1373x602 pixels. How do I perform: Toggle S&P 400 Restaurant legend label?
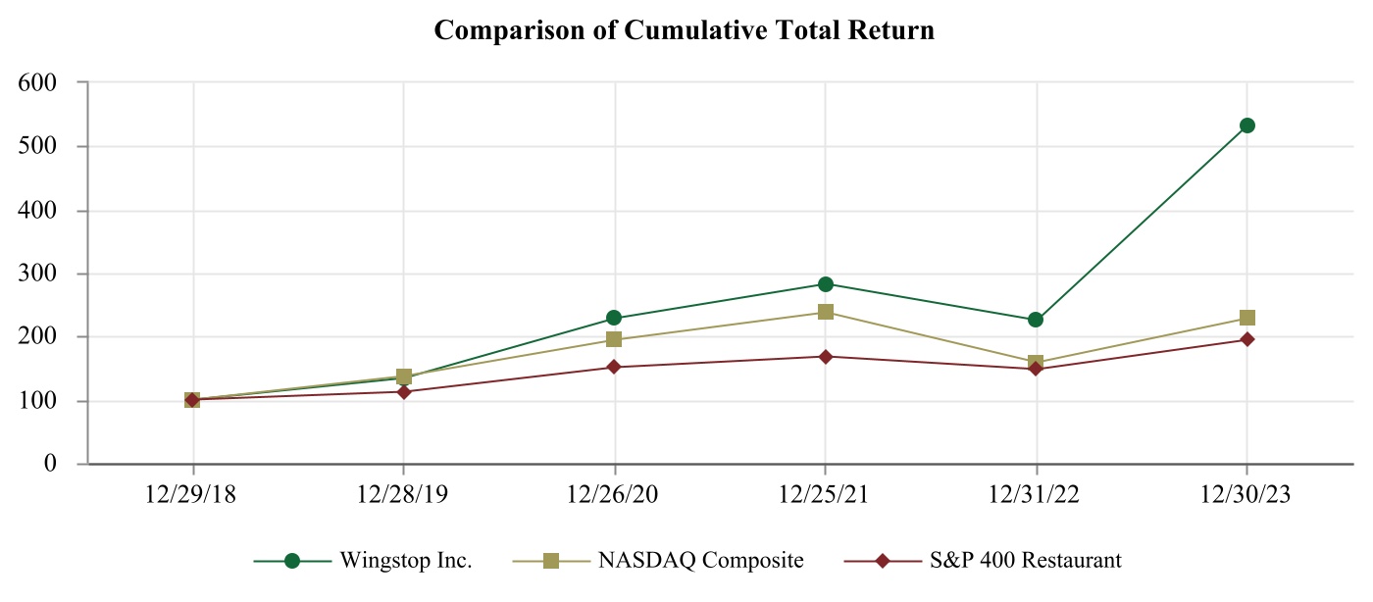click(x=1024, y=561)
